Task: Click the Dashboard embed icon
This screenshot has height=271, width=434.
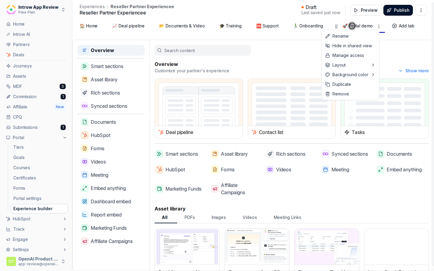Action: (x=85, y=201)
